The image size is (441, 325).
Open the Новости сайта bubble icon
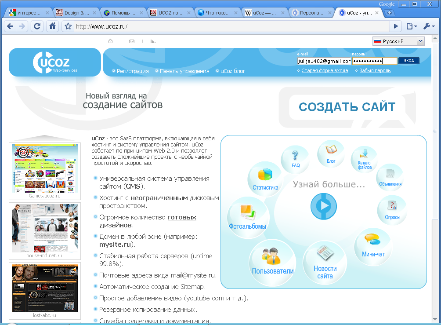point(325,263)
